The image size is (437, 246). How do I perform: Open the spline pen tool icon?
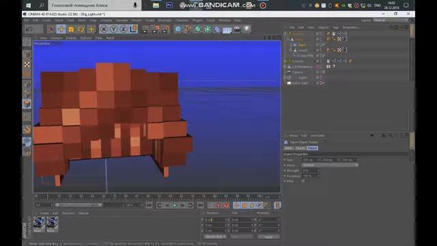click(x=188, y=29)
